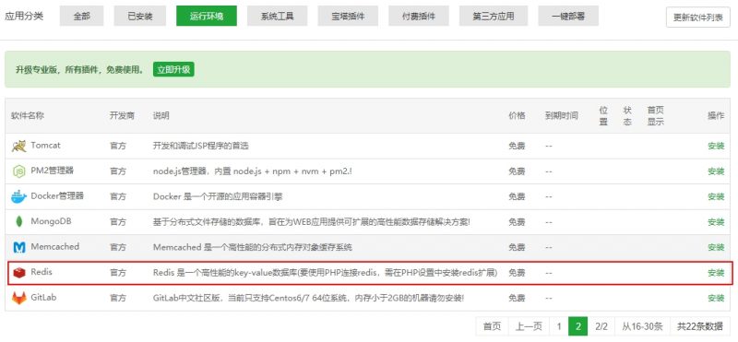Open the 付费插件 category tab
The width and height of the screenshot is (738, 342).
point(419,16)
